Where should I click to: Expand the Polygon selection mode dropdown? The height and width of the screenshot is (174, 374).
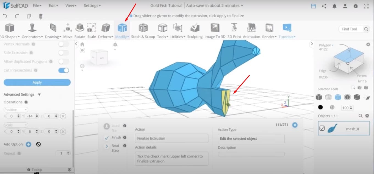coord(326,45)
